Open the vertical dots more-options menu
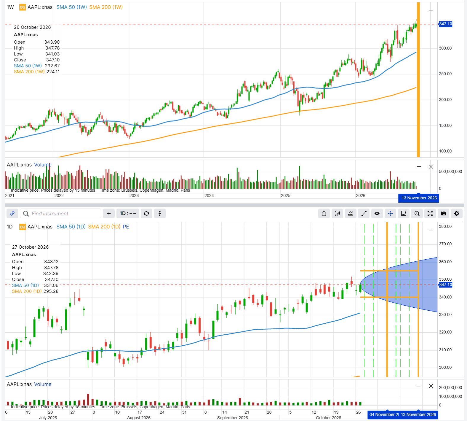Image resolution: width=467 pixels, height=421 pixels. pos(160,213)
